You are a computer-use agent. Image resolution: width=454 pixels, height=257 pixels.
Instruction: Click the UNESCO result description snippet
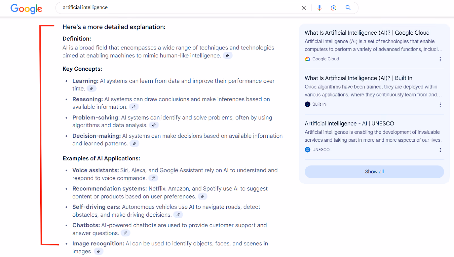[x=373, y=136]
